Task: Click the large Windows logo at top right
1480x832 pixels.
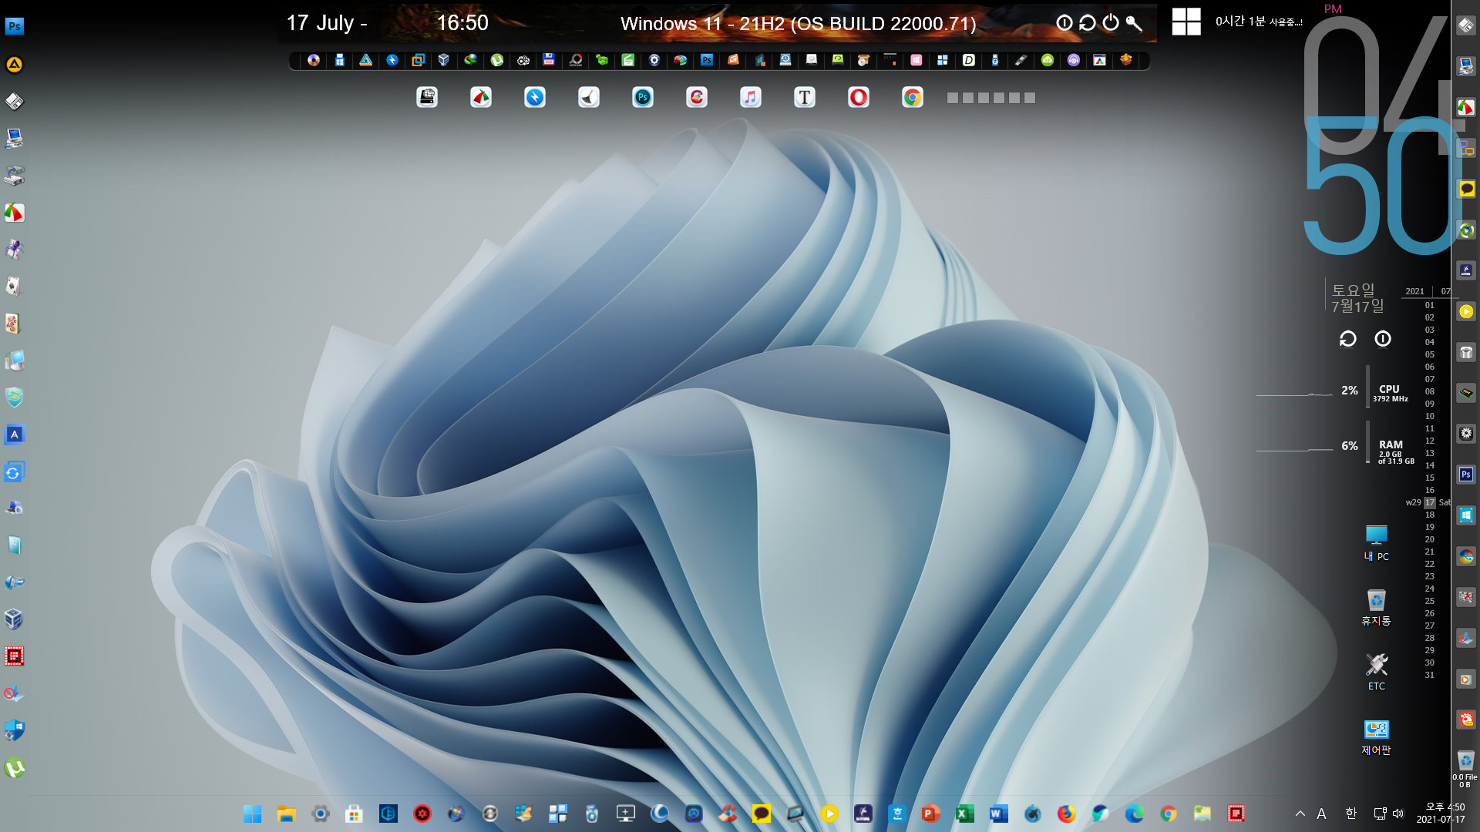Action: point(1186,22)
